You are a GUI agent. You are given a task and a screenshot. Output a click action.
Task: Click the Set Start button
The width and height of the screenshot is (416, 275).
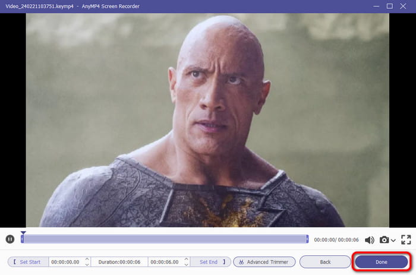coord(28,262)
